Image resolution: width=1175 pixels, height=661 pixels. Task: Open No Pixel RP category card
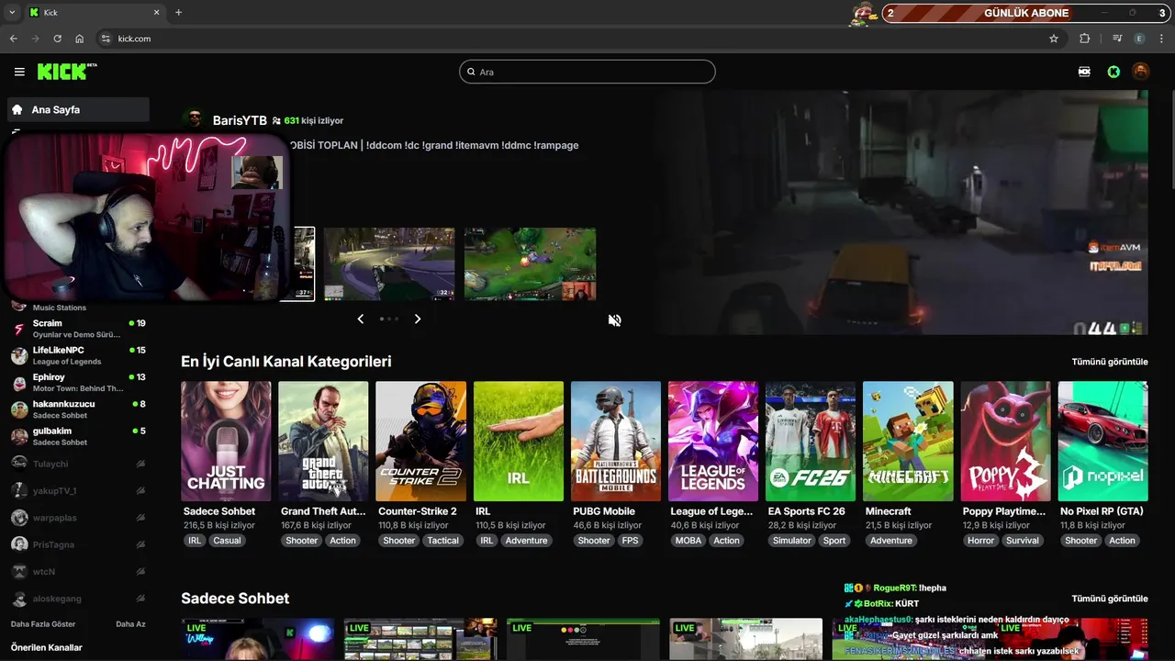(x=1102, y=441)
